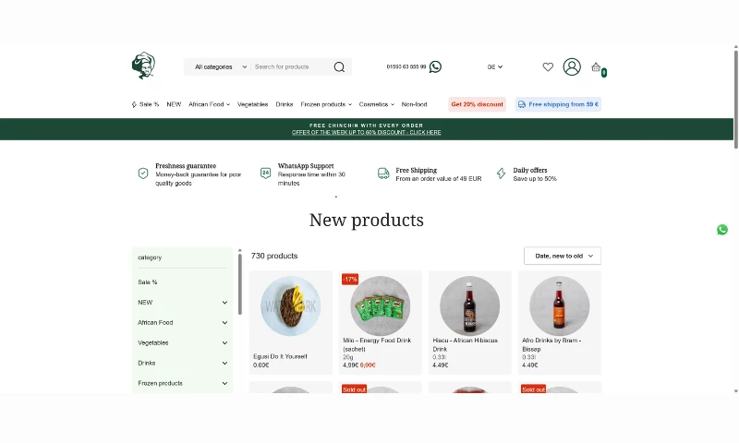The width and height of the screenshot is (739, 443).
Task: Click the Free Shipping truck icon
Action: 383,174
